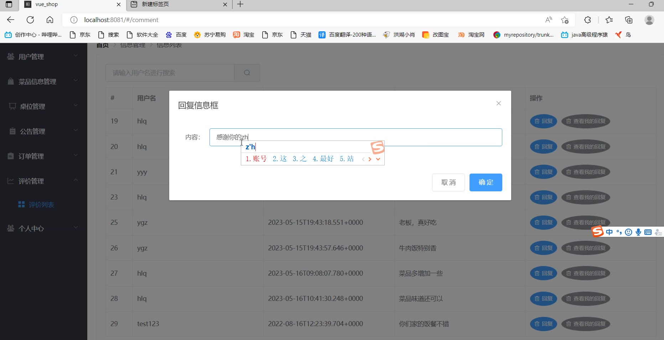Expand the 订单管理 chevron
The image size is (664, 340).
click(76, 155)
